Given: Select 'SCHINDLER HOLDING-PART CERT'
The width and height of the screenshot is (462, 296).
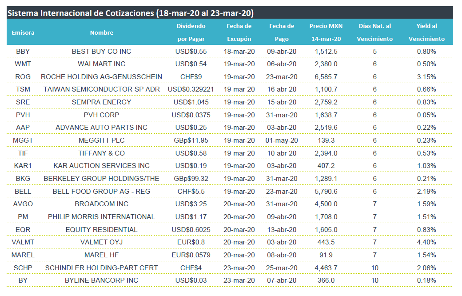Looking at the screenshot, I should (101, 268).
